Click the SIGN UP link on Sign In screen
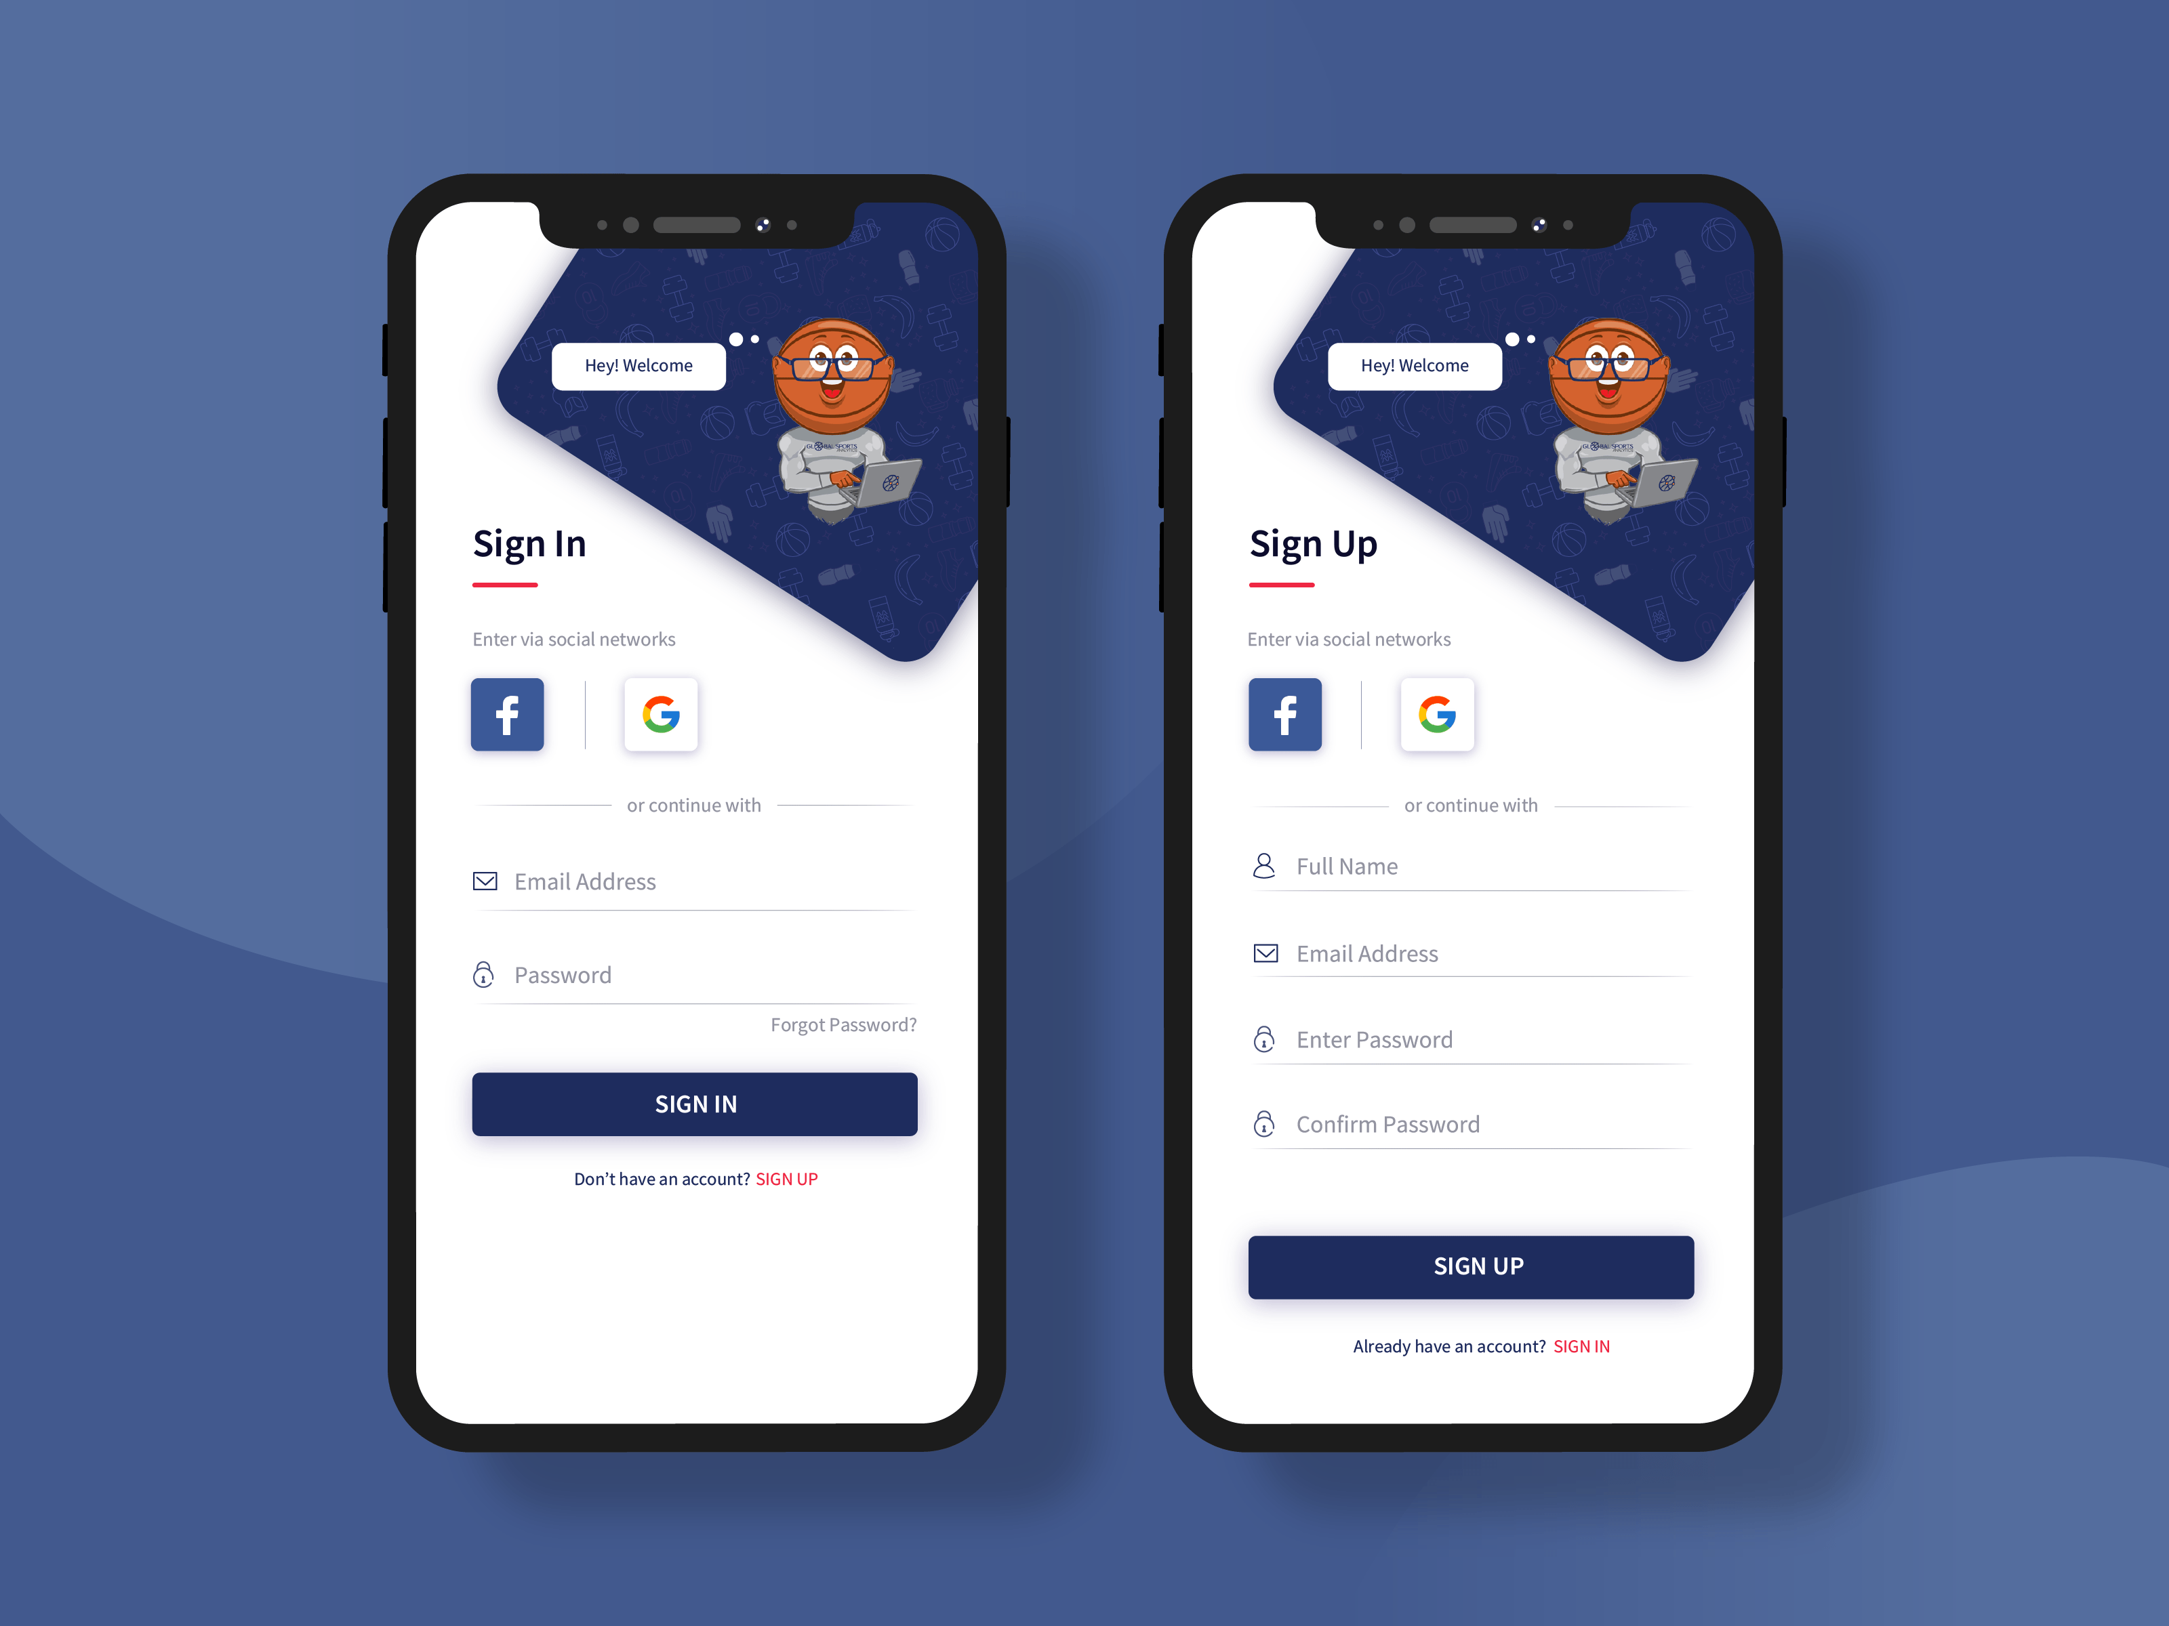Image resolution: width=2169 pixels, height=1626 pixels. coord(784,1178)
